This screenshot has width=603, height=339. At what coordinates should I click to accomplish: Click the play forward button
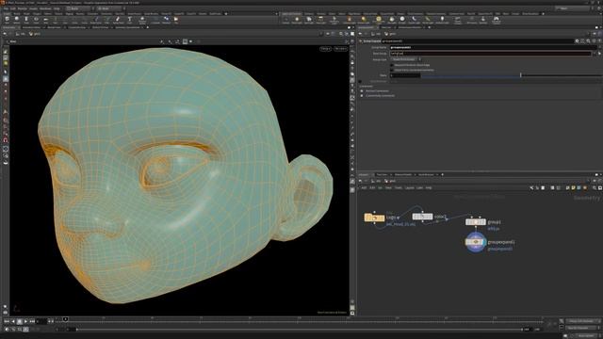tap(25, 321)
